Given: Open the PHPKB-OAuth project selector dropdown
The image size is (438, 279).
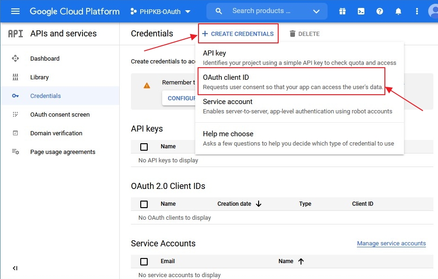Looking at the screenshot, I should [161, 11].
